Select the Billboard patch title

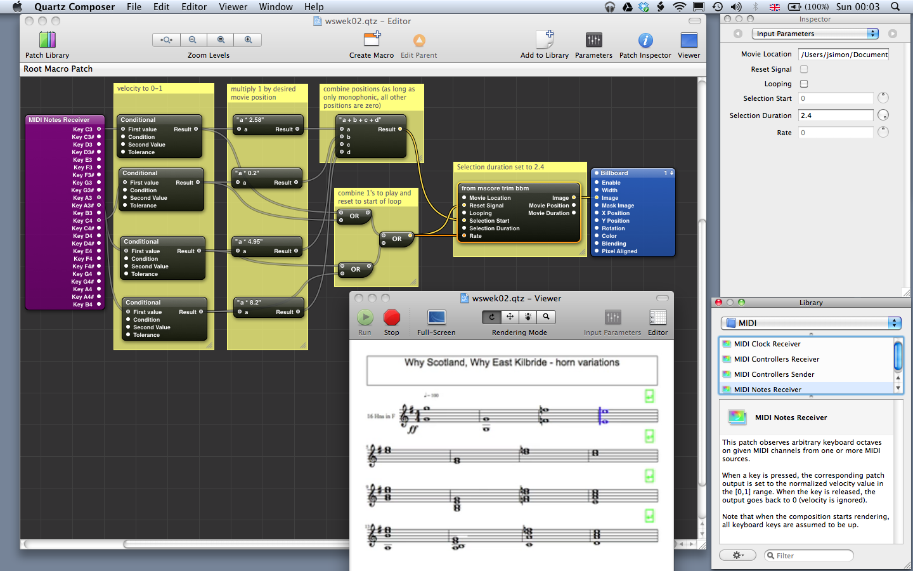coord(614,173)
